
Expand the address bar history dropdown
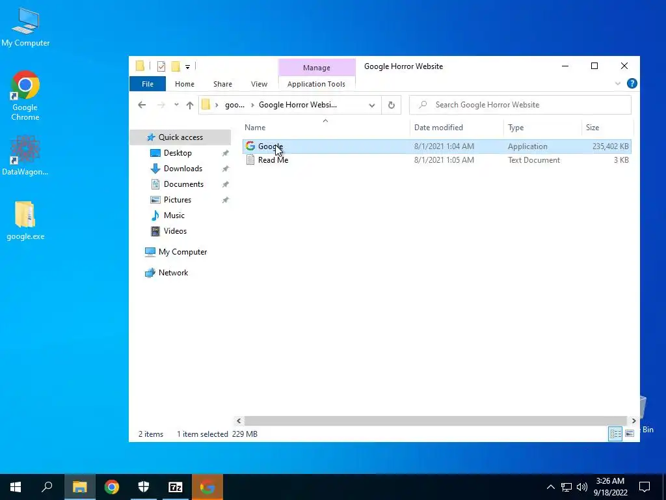point(371,105)
